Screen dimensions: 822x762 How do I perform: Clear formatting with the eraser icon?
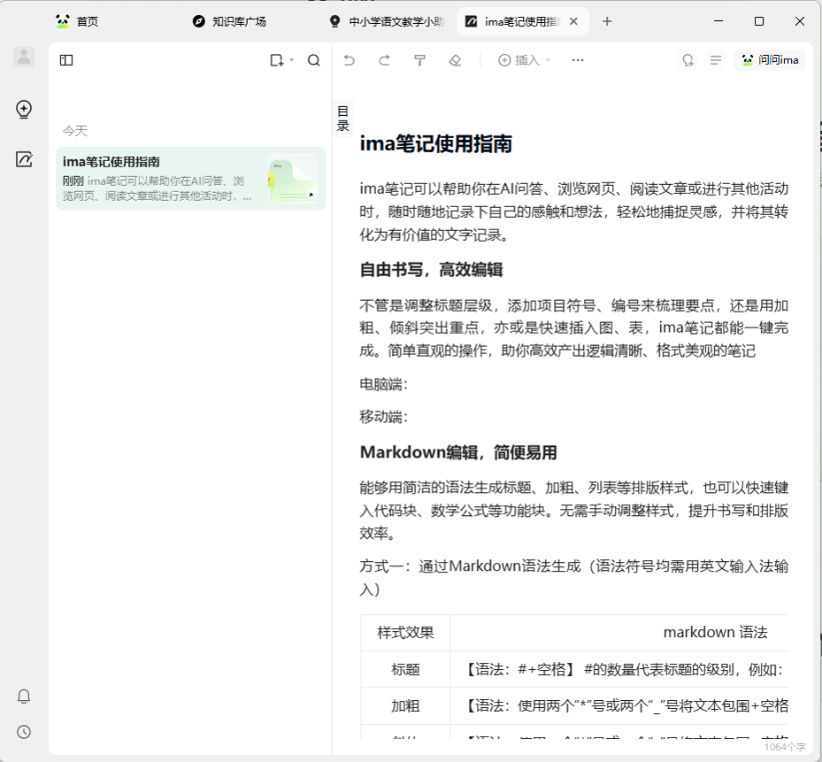click(456, 60)
